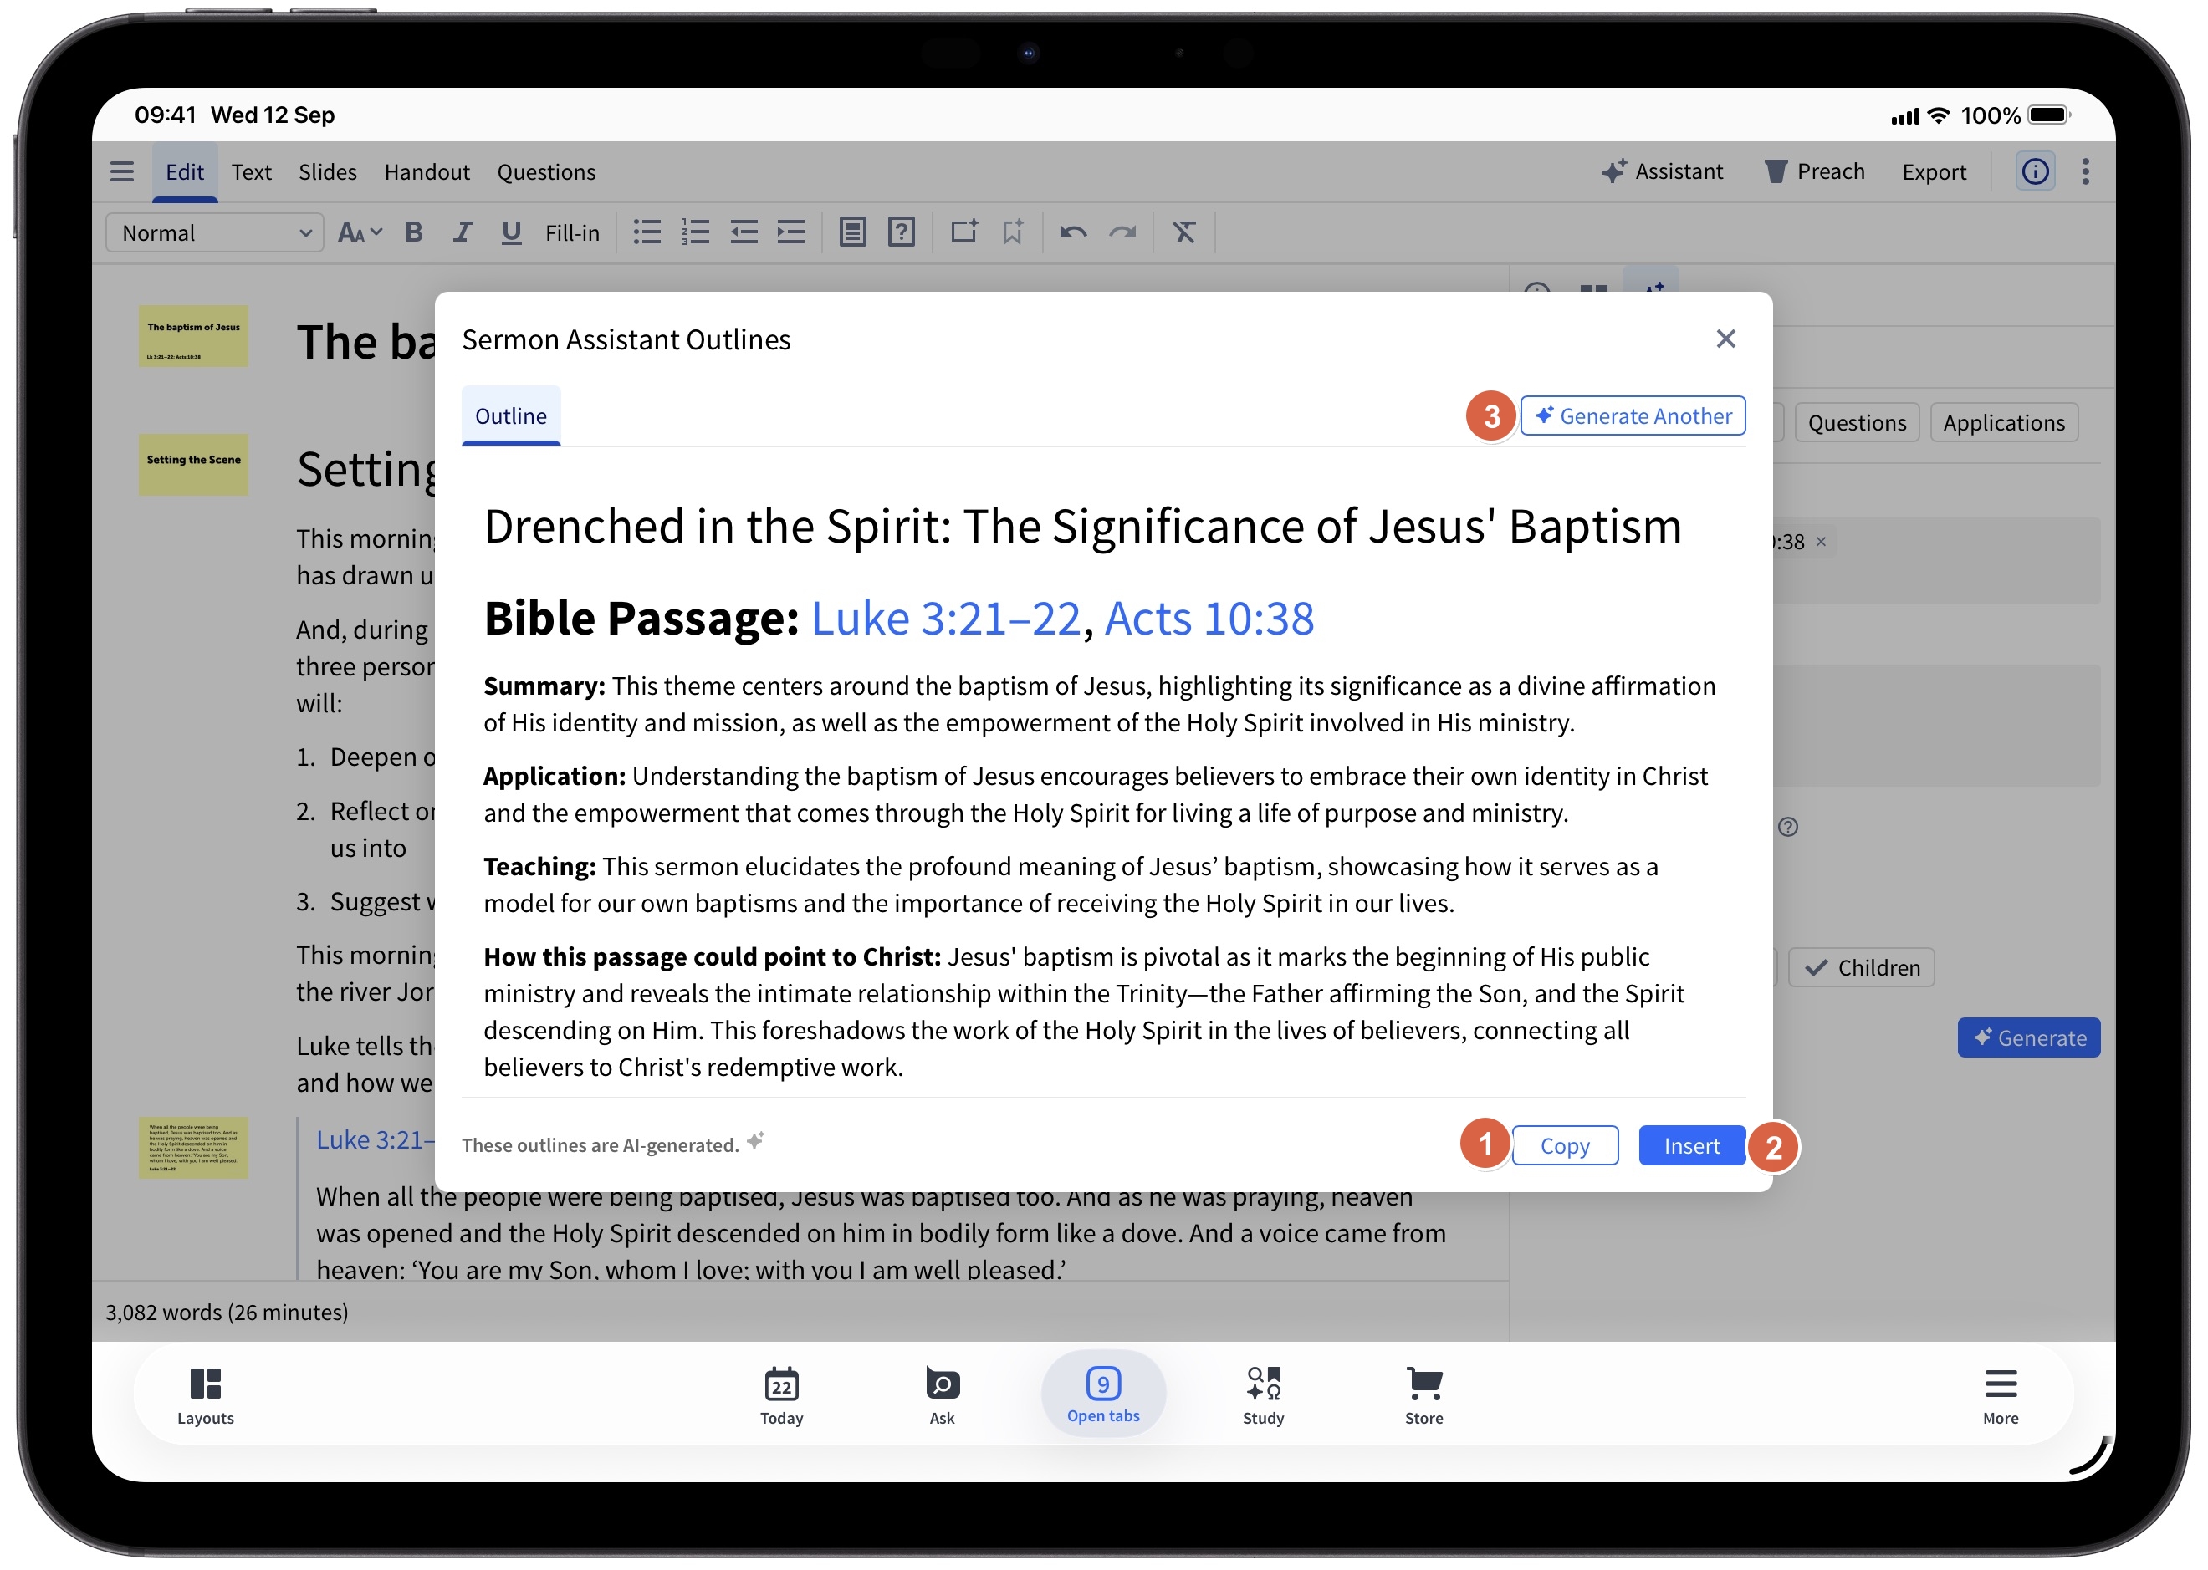
Task: Switch to the Edit tab
Action: click(185, 172)
